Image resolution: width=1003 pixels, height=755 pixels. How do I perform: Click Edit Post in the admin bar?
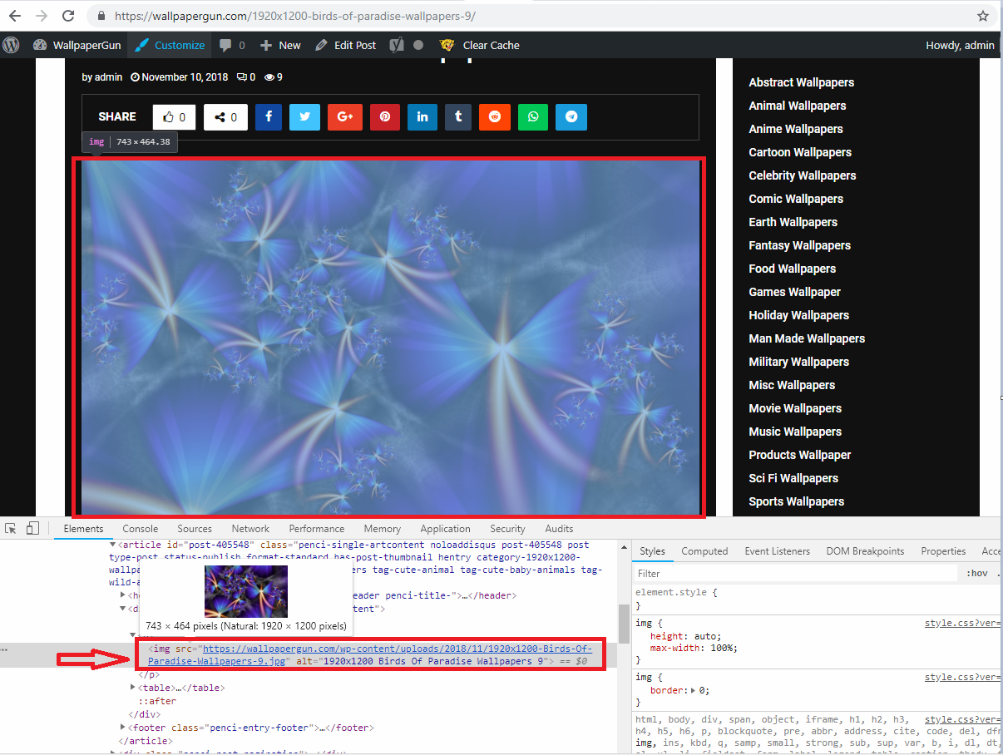pyautogui.click(x=346, y=45)
